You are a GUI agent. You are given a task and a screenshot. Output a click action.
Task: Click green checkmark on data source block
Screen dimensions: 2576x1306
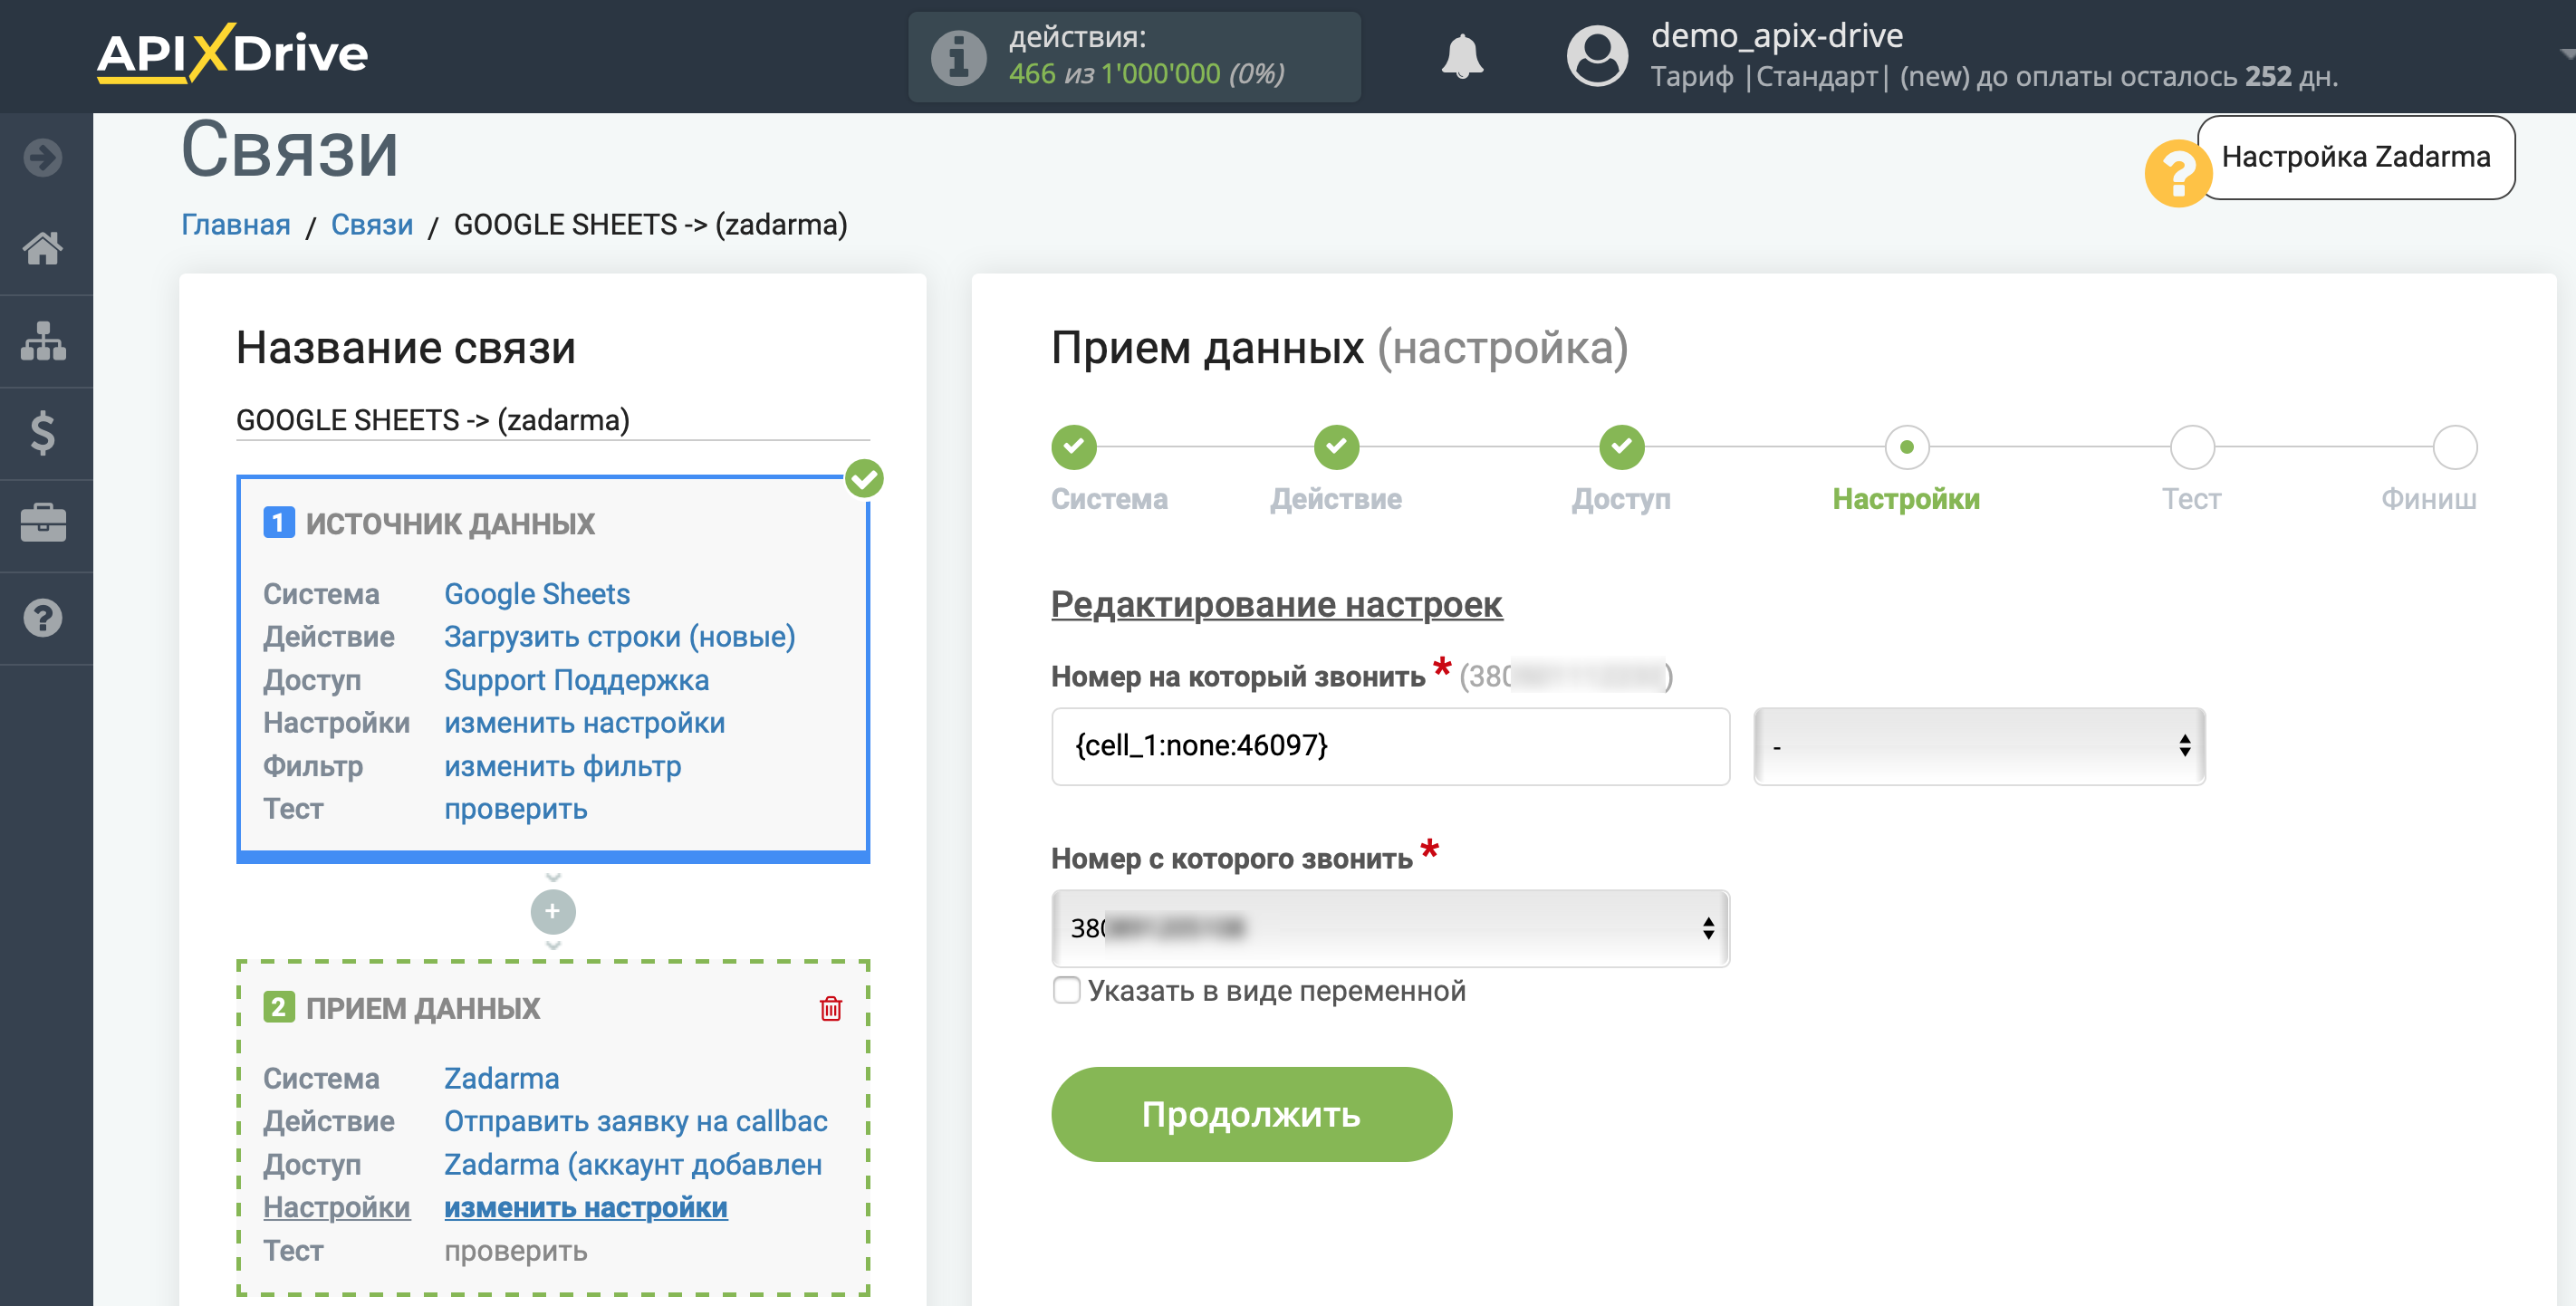click(x=864, y=479)
